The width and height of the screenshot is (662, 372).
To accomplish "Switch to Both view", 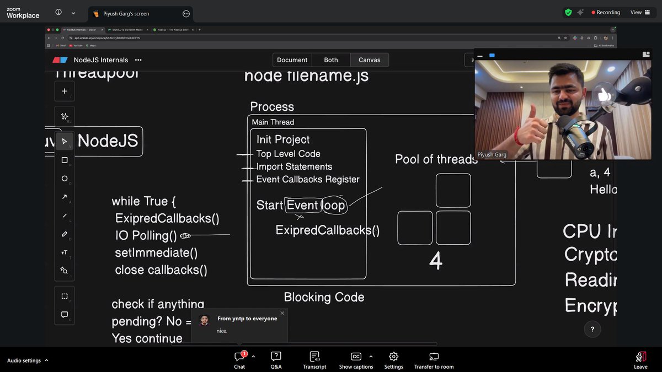I will click(331, 60).
